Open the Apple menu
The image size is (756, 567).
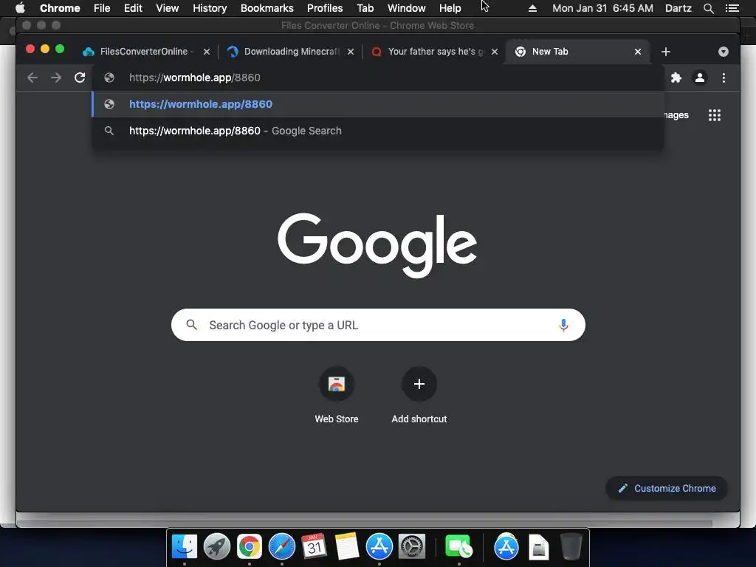20,8
